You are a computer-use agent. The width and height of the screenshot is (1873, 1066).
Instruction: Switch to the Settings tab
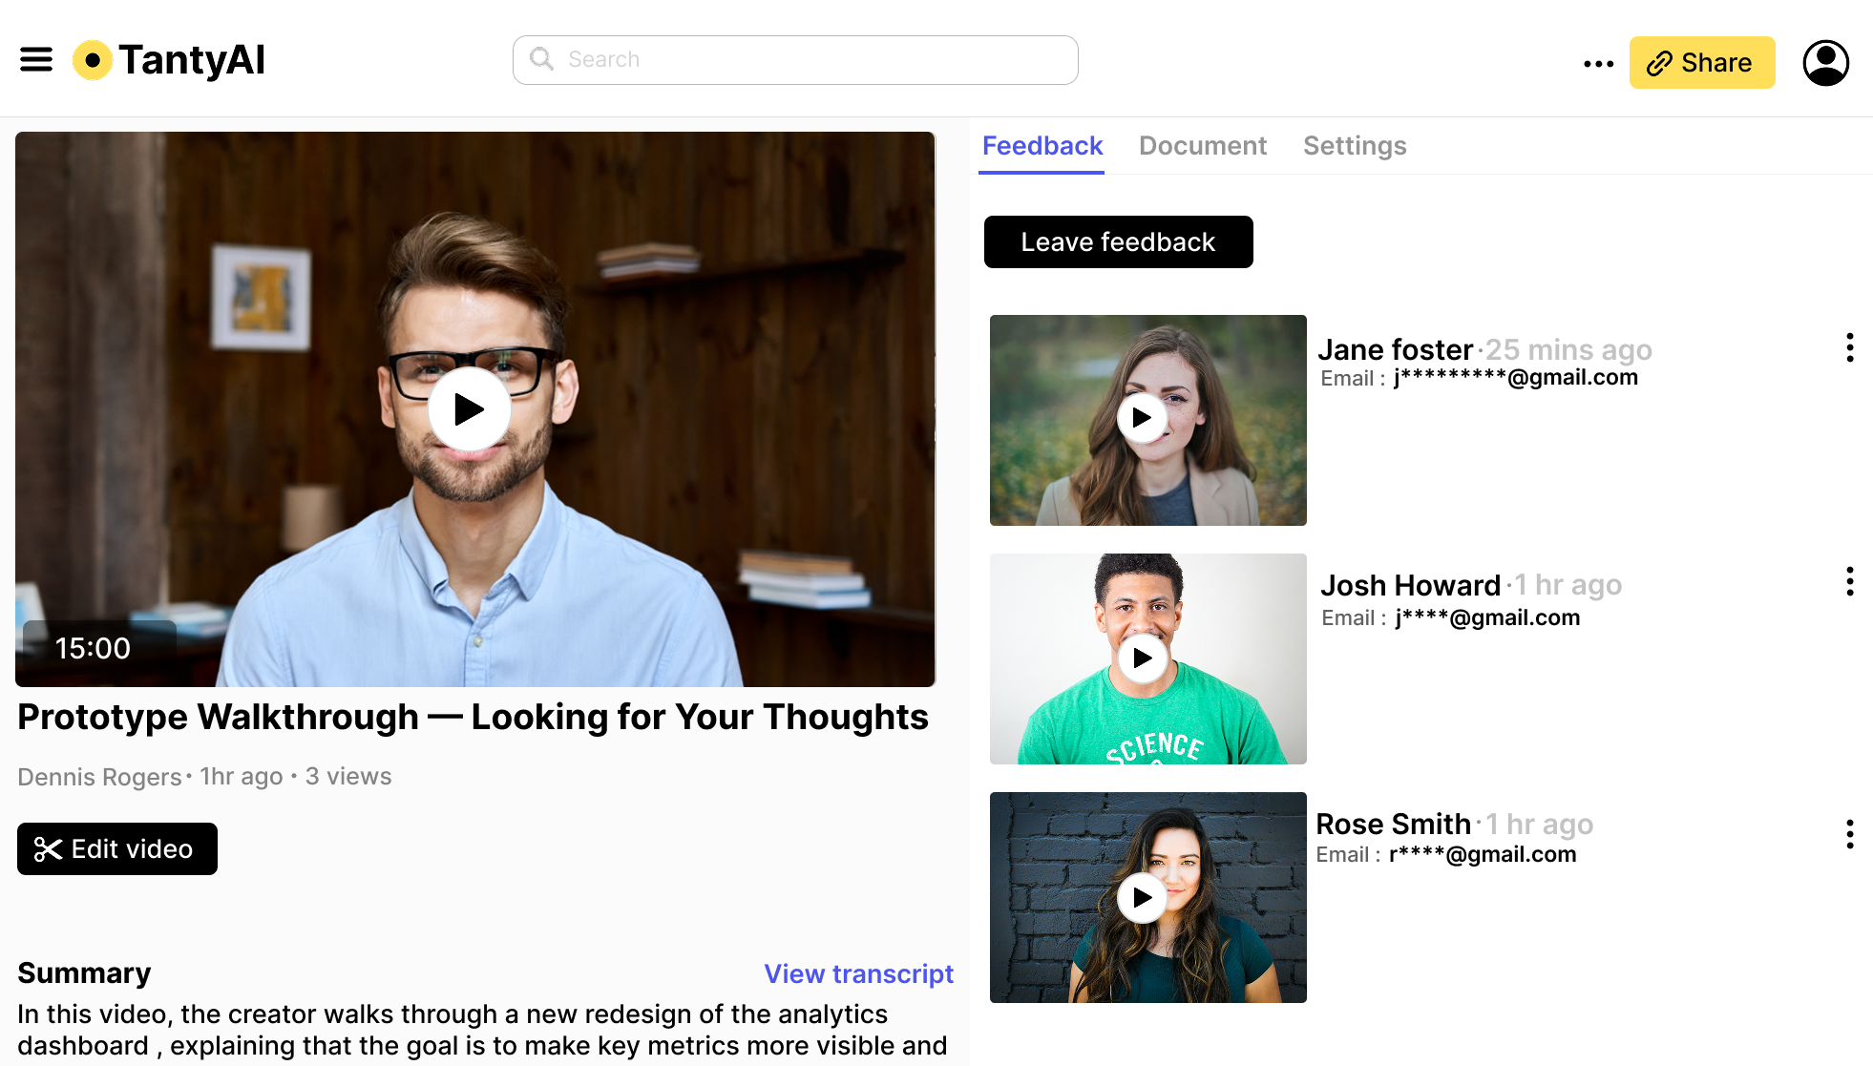click(1354, 146)
